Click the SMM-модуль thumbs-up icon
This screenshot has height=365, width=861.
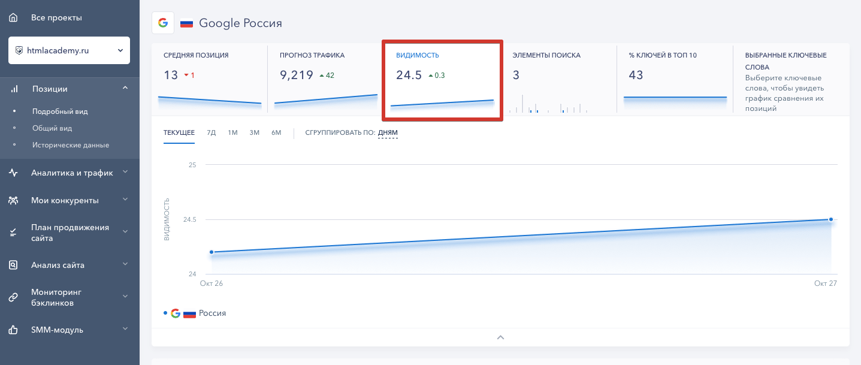tap(13, 330)
